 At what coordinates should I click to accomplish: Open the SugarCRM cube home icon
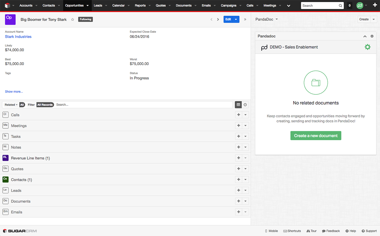point(7,5)
